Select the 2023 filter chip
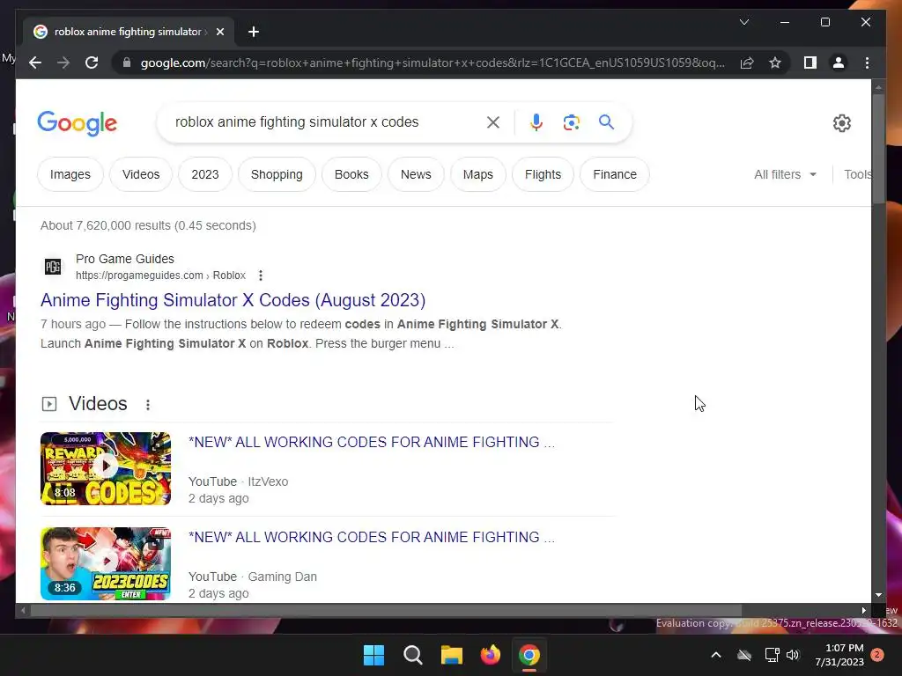Image resolution: width=902 pixels, height=676 pixels. click(204, 174)
